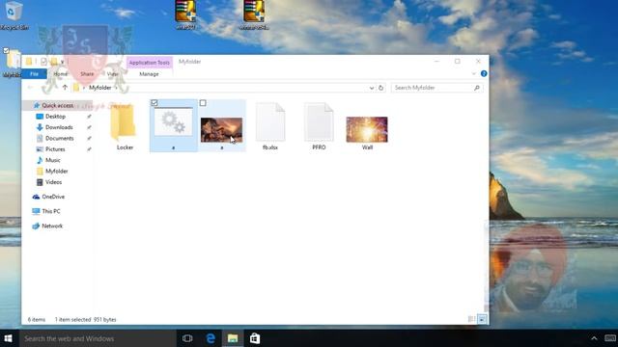Select the PFRO file
The width and height of the screenshot is (618, 347).
319,126
